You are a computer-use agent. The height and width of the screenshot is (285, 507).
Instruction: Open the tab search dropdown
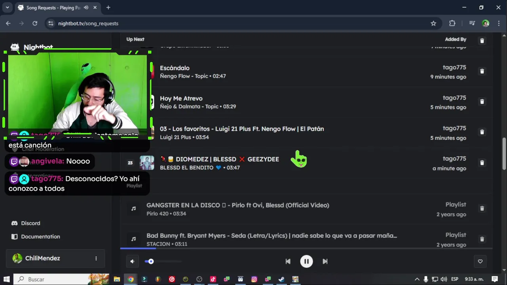[7, 8]
